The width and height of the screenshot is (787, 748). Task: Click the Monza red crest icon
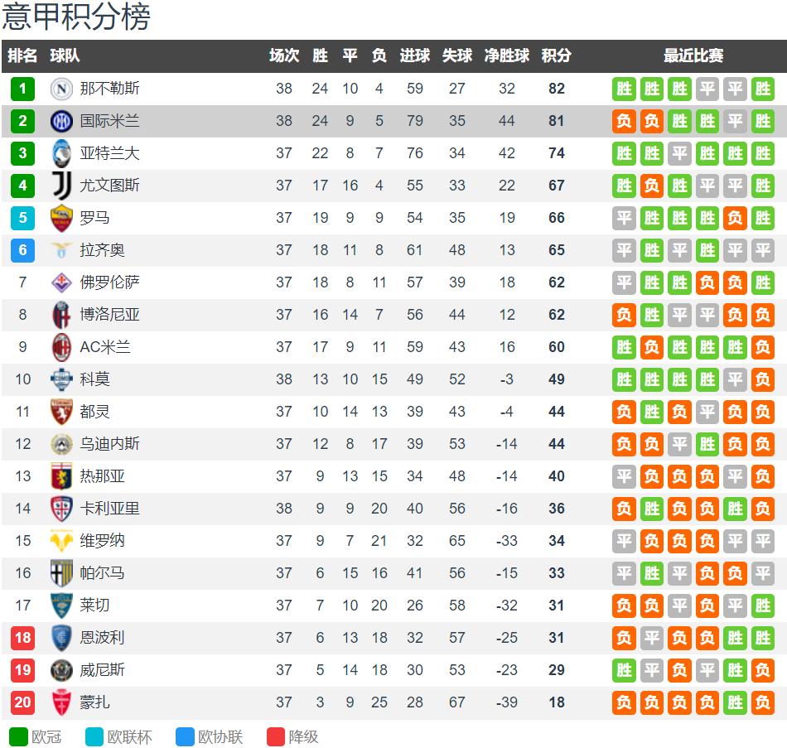pyautogui.click(x=61, y=702)
